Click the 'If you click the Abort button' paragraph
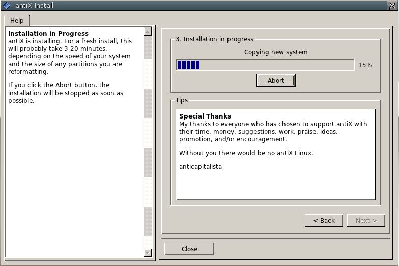The image size is (399, 266). tap(66, 93)
